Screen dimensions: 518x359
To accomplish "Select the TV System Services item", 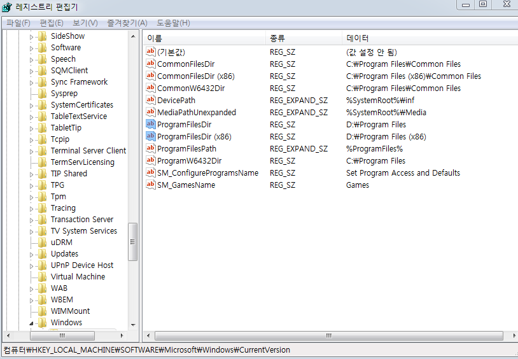I will coord(84,231).
